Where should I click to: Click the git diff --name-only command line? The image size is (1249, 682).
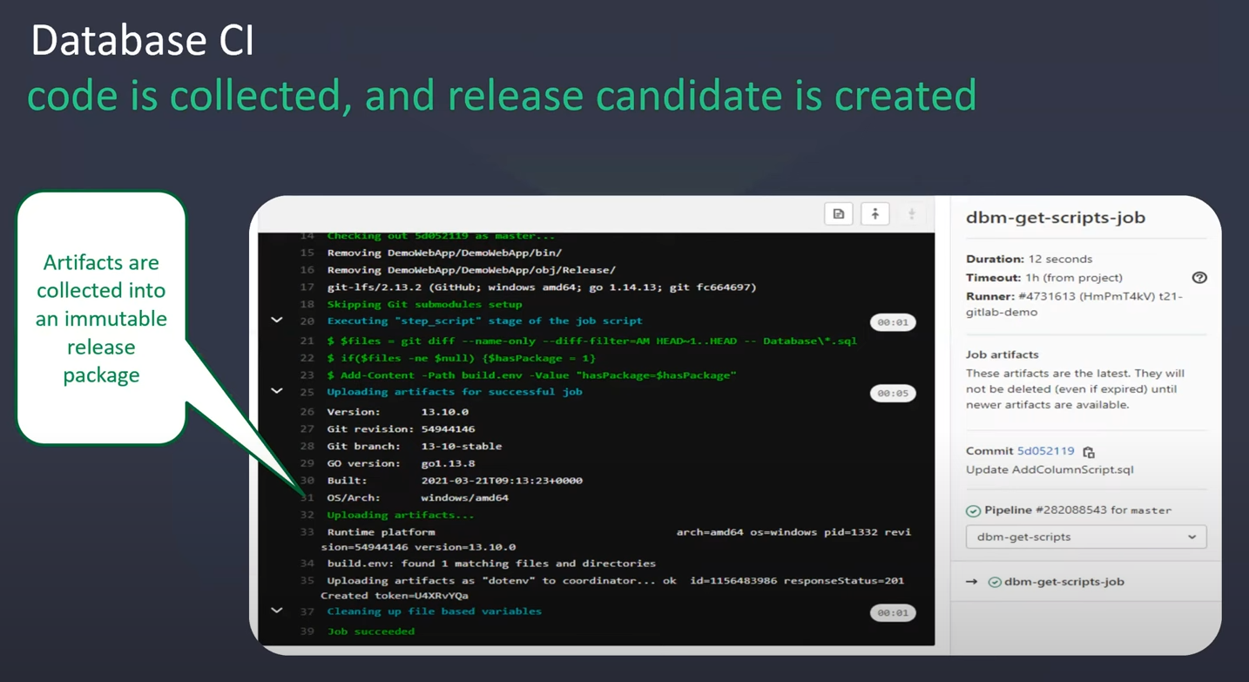tap(592, 341)
